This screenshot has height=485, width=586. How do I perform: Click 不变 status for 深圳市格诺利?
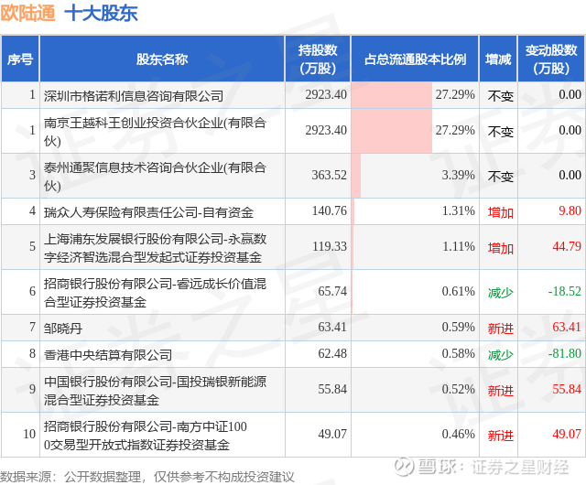click(x=501, y=96)
